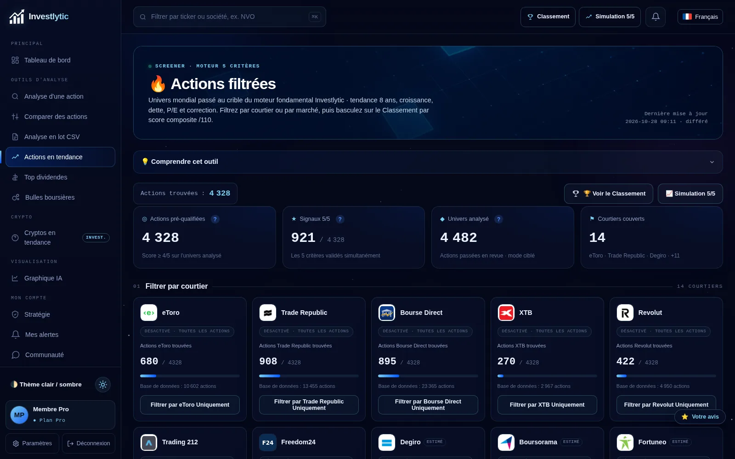Click the Fortuneo logo
Image resolution: width=735 pixels, height=459 pixels.
point(625,442)
